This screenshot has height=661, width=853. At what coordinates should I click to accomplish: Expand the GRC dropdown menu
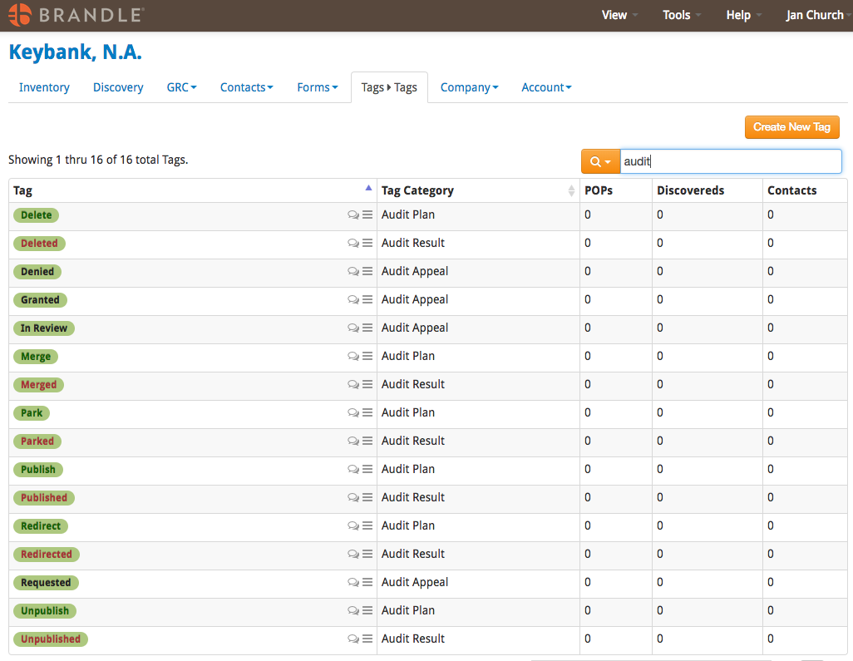[181, 87]
